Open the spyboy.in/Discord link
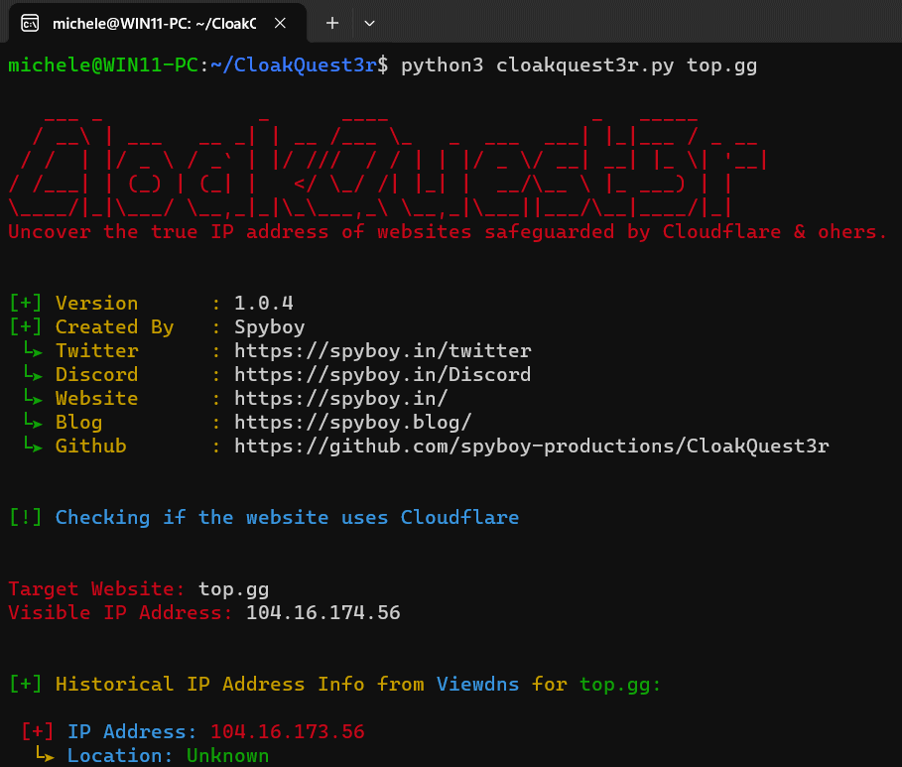Screen dimensions: 902x767 pos(383,375)
